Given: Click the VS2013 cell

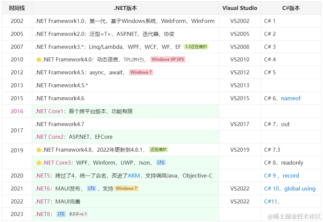Looking at the screenshot, I should [240, 85].
